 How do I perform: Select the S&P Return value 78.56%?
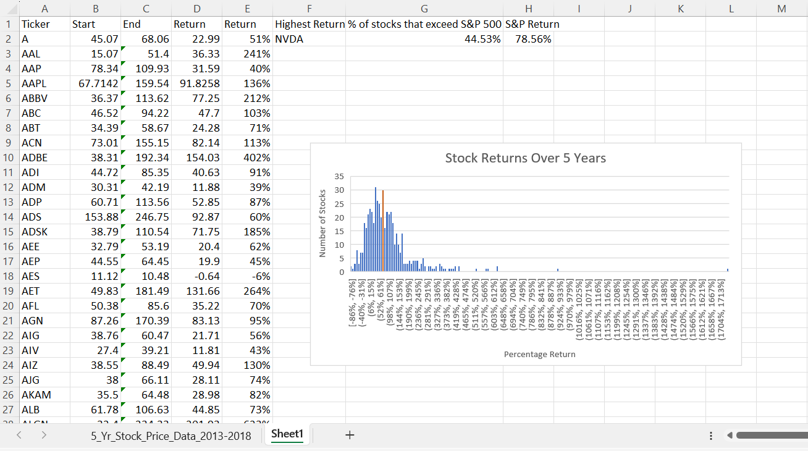[528, 39]
